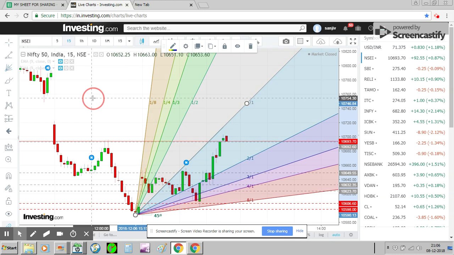
Task: Select the 15 minute interval
Action: [69, 41]
